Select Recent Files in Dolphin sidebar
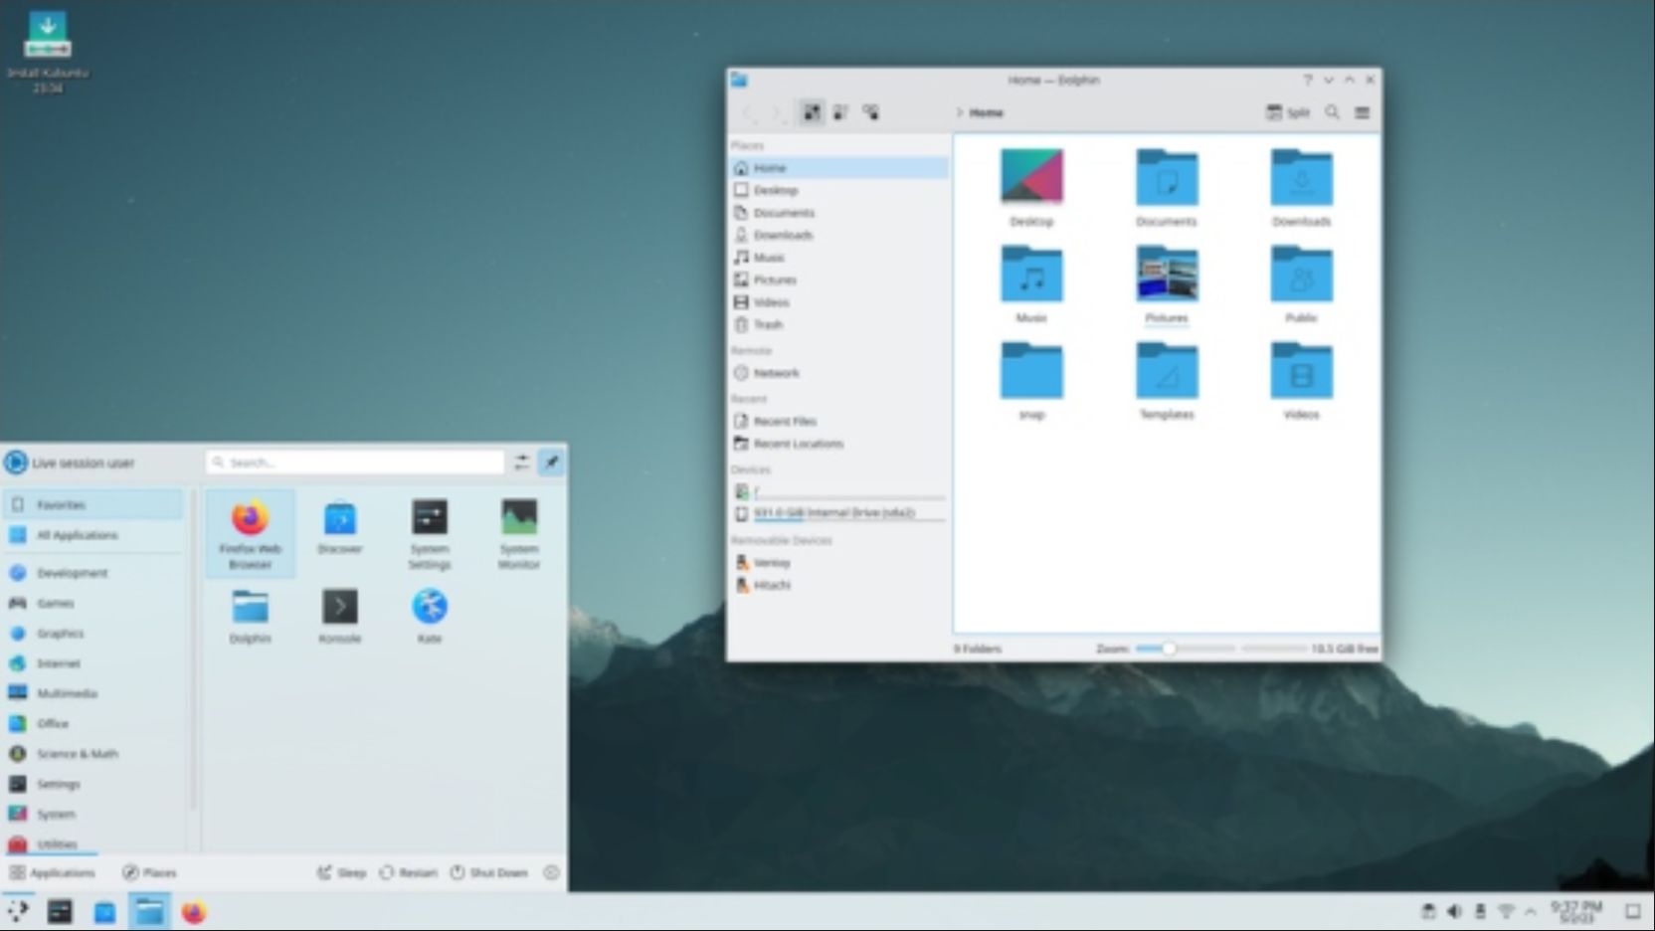The image size is (1655, 931). coord(839,421)
